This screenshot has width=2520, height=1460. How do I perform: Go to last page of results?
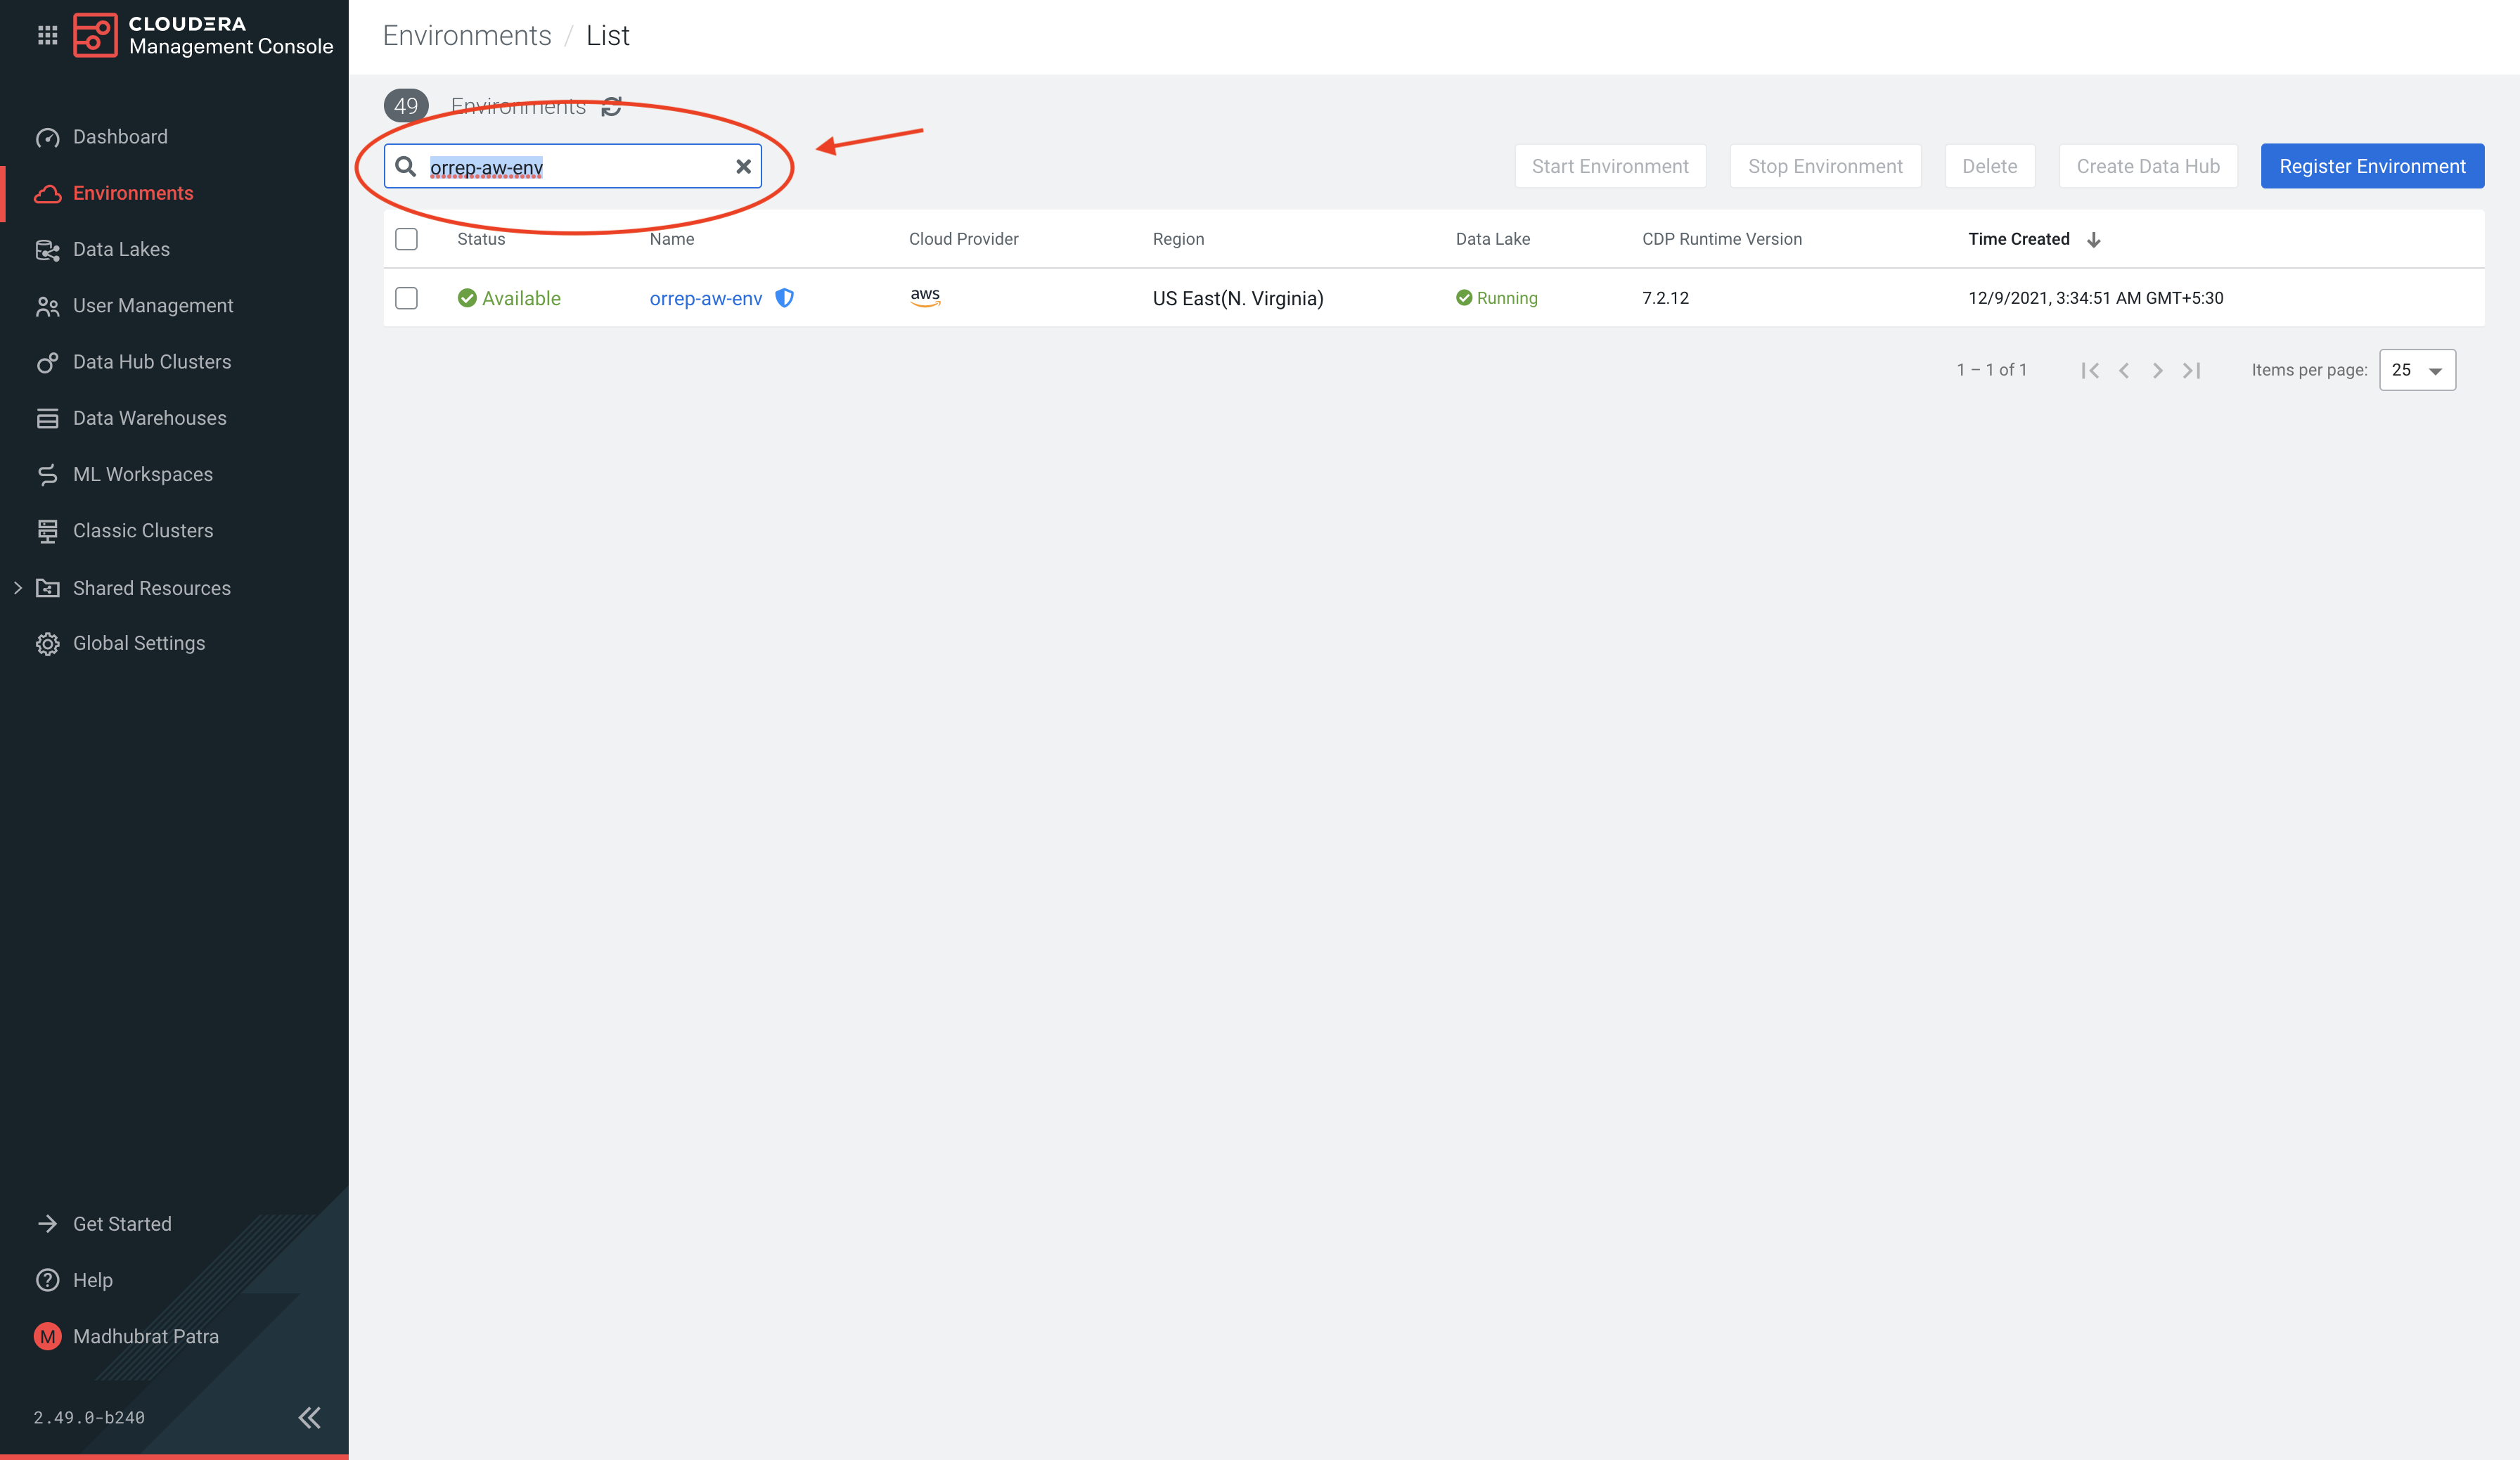pos(2192,371)
